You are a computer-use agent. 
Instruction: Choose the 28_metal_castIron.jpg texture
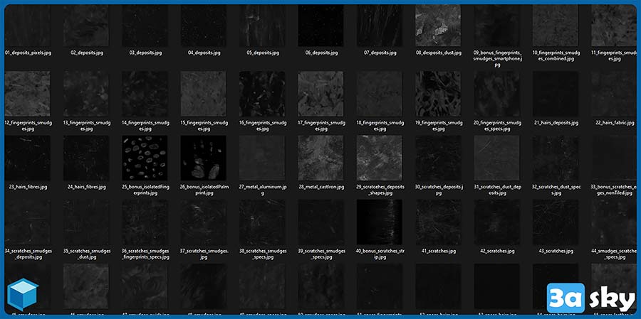click(320, 158)
